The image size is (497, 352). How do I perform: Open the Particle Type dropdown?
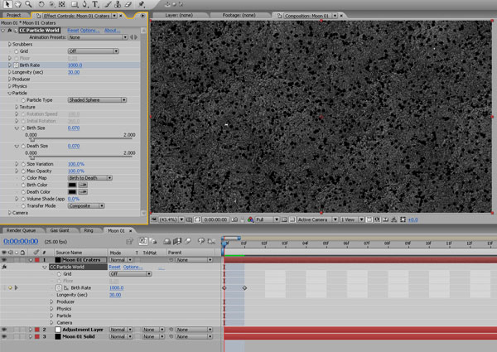click(97, 100)
